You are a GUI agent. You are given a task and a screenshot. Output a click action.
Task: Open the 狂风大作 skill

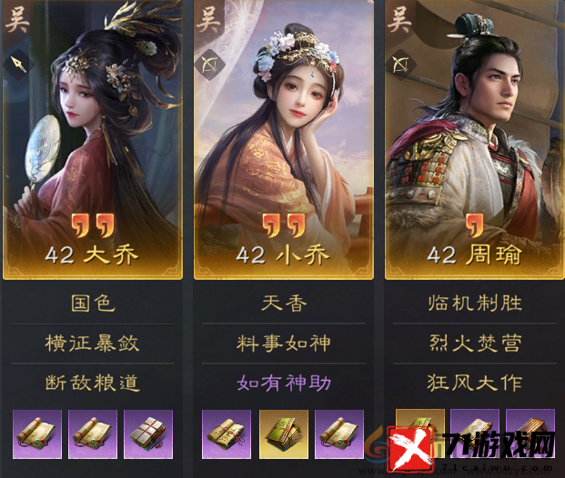pyautogui.click(x=475, y=383)
